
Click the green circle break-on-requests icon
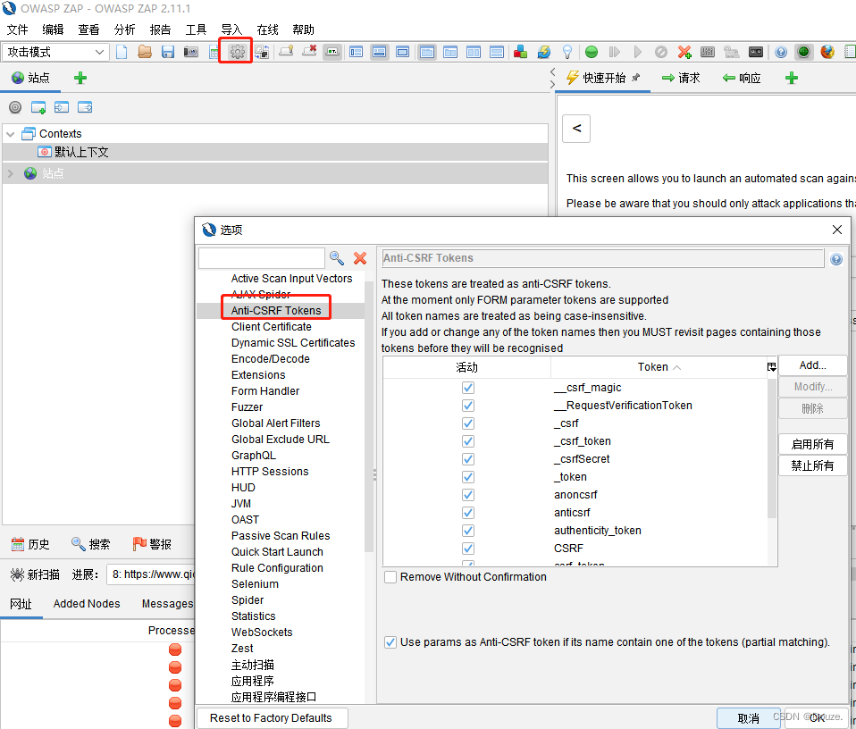pos(592,52)
